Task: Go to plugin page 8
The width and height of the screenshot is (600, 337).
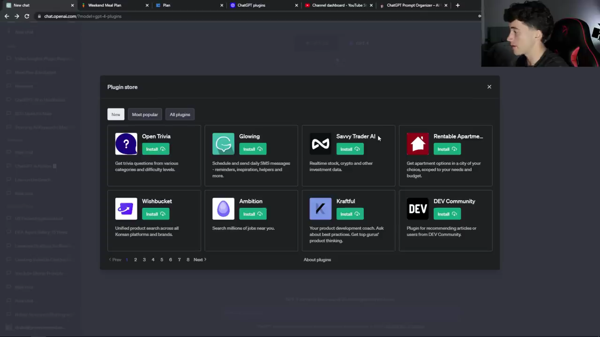Action: (188, 260)
